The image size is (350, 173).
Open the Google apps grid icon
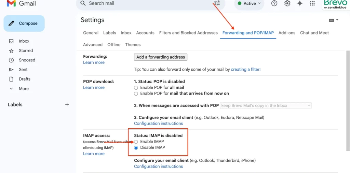tap(312, 3)
